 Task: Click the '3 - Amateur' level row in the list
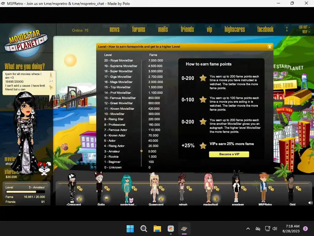click(x=112, y=151)
